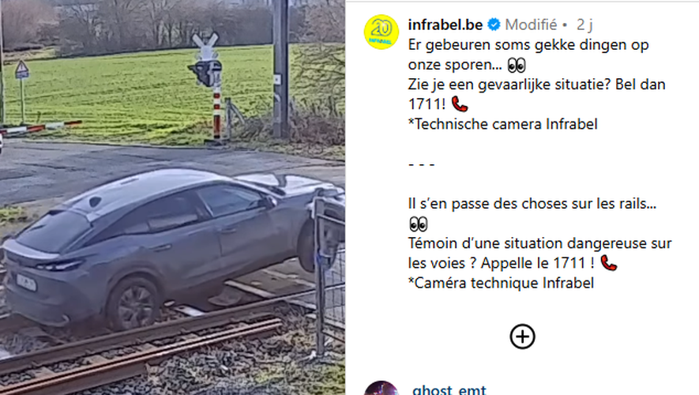Open the Infrabel profile avatar
This screenshot has height=395, width=699.
(381, 32)
